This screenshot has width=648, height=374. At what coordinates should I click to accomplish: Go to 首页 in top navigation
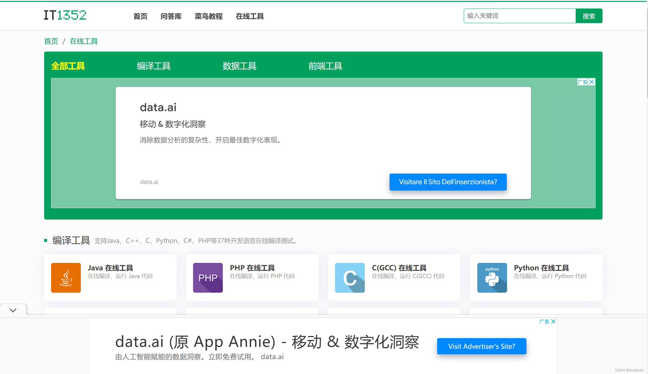(x=140, y=16)
